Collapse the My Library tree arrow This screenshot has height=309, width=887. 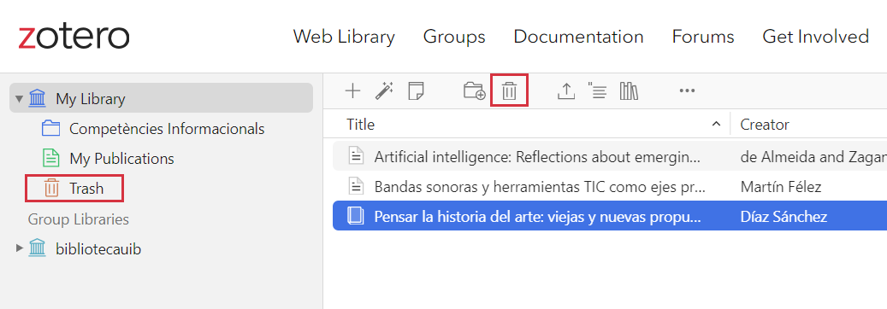pyautogui.click(x=19, y=99)
